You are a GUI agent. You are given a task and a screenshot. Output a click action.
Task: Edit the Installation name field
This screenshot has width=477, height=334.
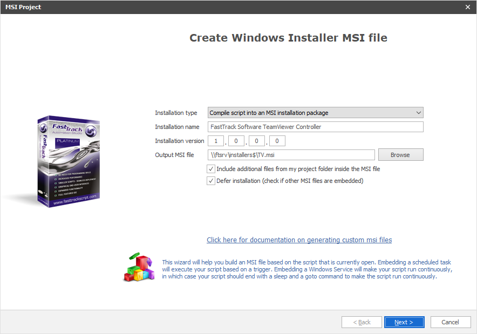316,127
